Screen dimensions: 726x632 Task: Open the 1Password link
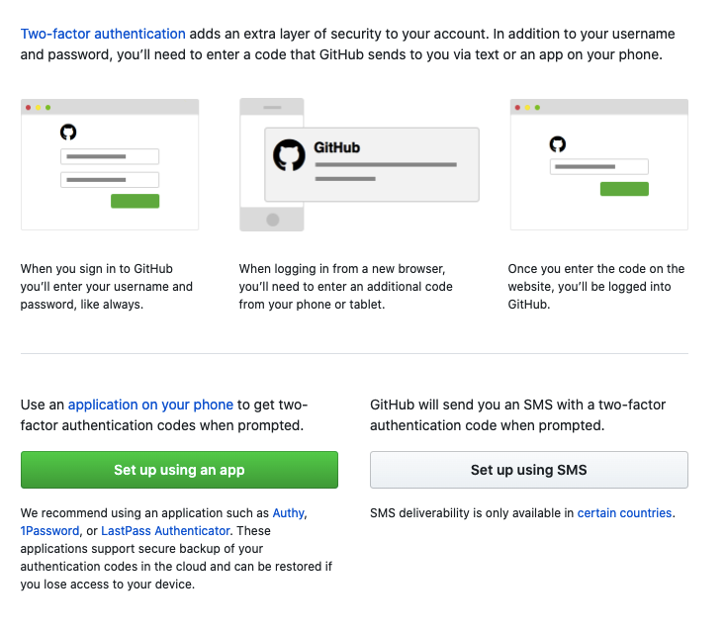50,530
